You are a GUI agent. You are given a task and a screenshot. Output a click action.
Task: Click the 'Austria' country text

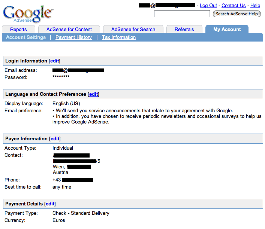pyautogui.click(x=60, y=172)
